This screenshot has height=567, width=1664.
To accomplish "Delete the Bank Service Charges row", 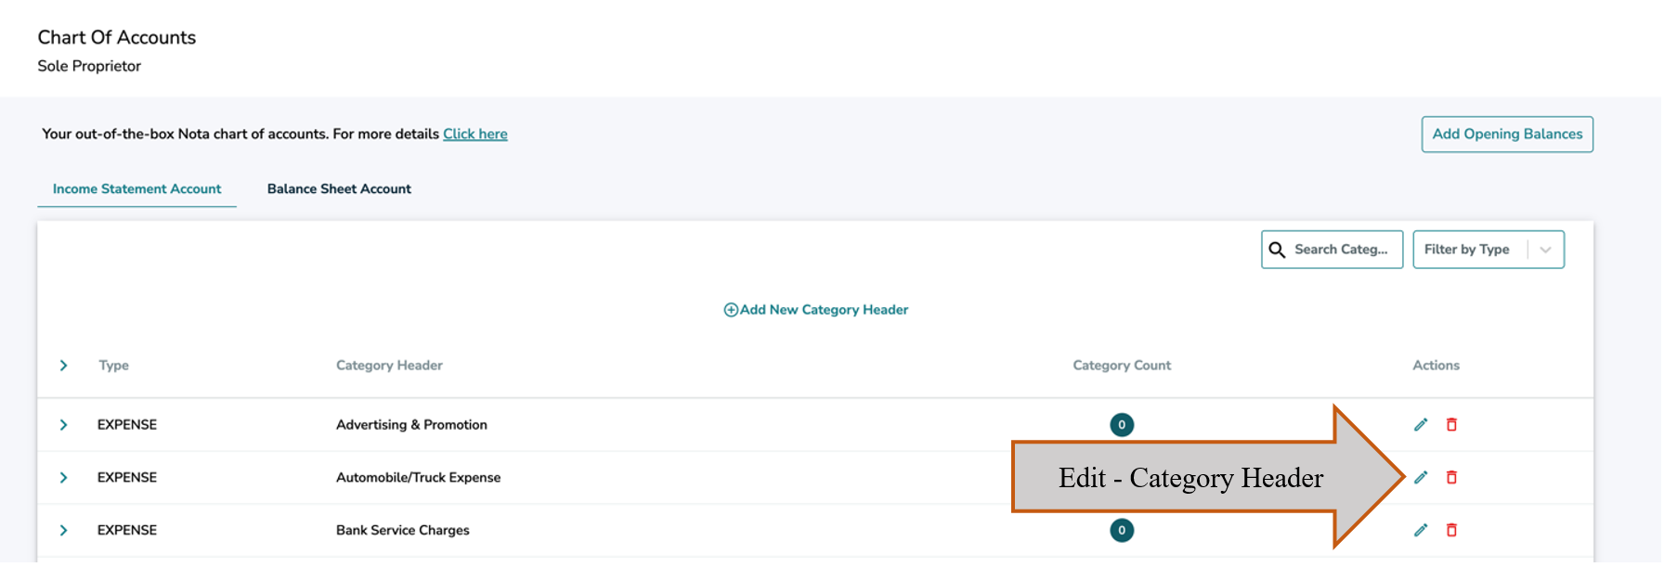I will click(1451, 531).
